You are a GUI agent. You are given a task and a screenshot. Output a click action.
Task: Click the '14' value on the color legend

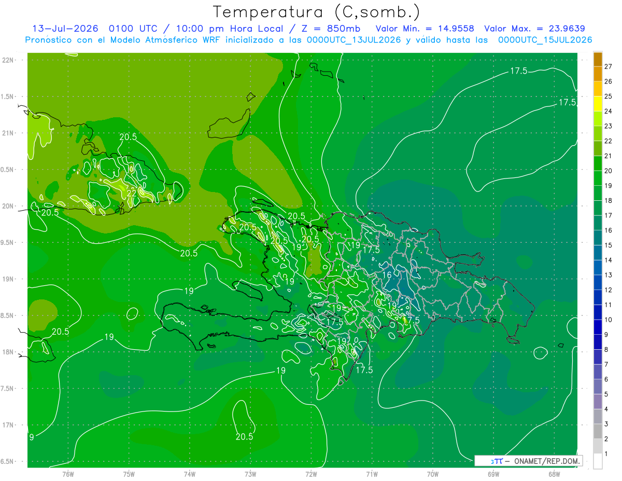(x=609, y=260)
